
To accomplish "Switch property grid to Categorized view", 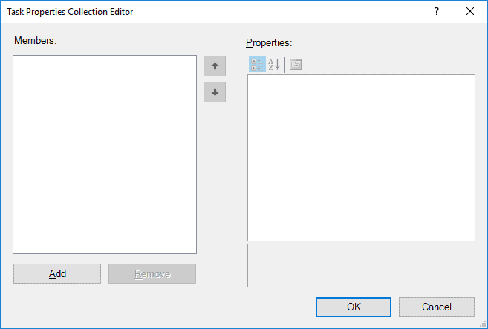I will click(x=257, y=65).
